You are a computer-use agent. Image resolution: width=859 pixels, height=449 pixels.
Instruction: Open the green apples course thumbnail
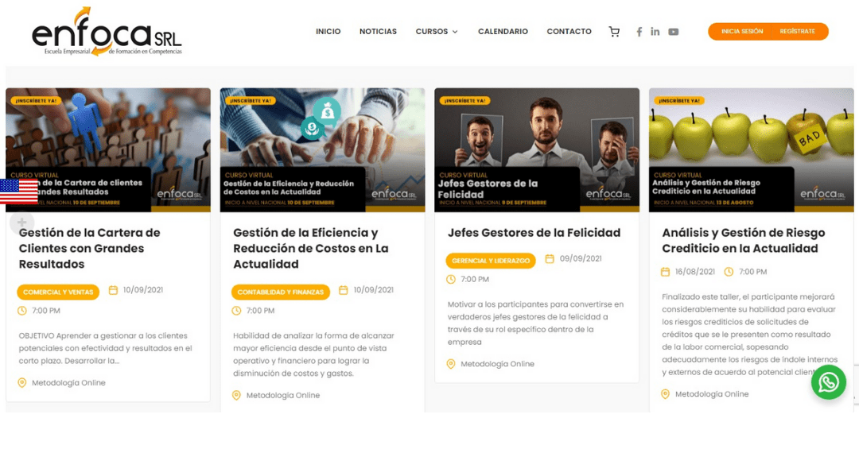point(751,149)
